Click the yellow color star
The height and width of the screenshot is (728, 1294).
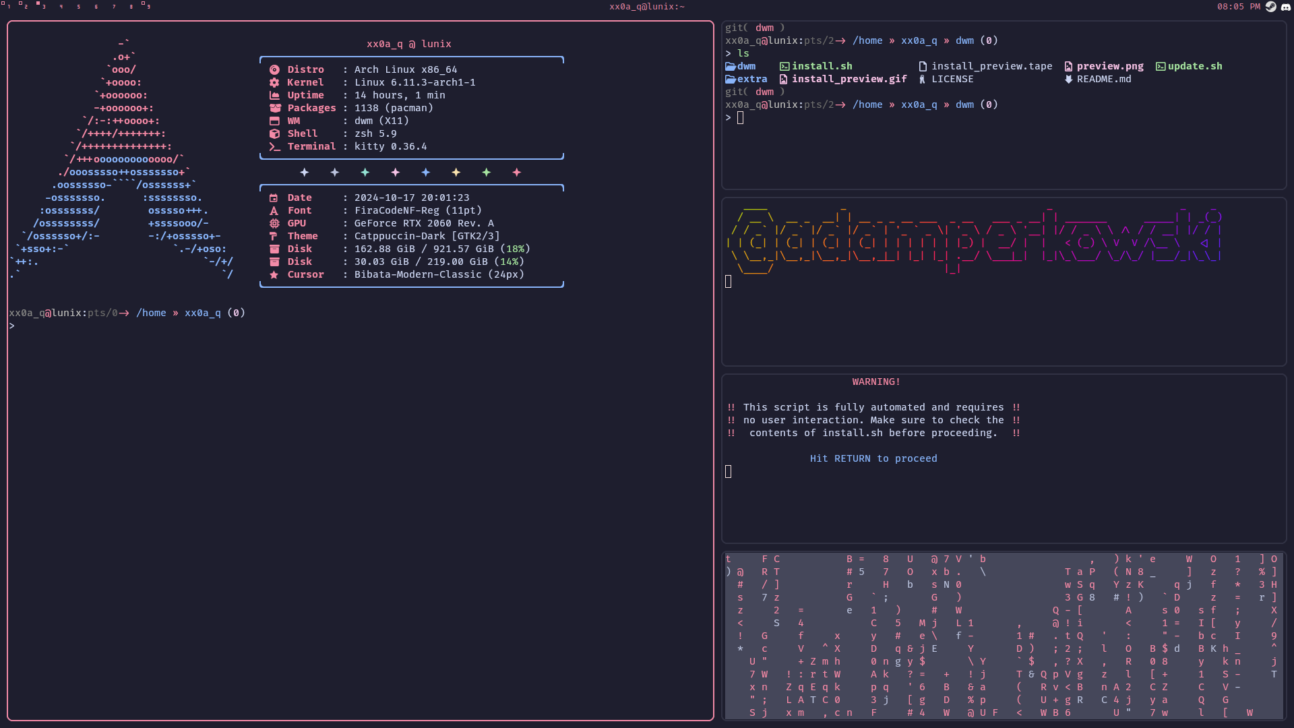pos(456,173)
